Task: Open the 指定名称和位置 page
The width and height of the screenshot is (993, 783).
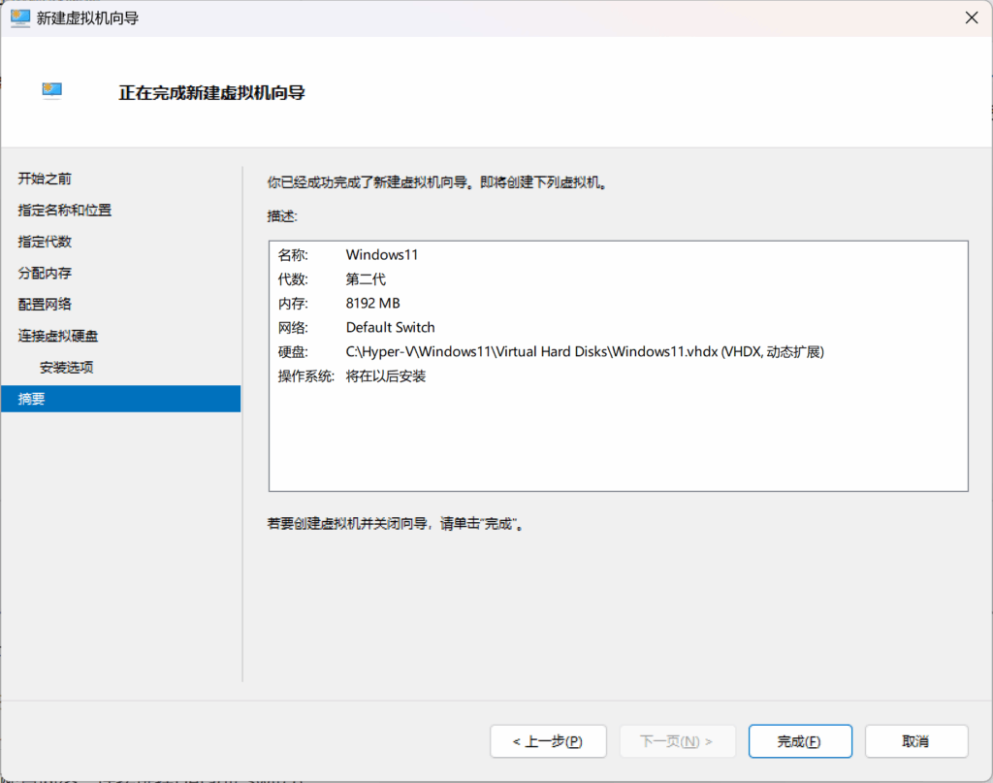Action: pyautogui.click(x=64, y=211)
